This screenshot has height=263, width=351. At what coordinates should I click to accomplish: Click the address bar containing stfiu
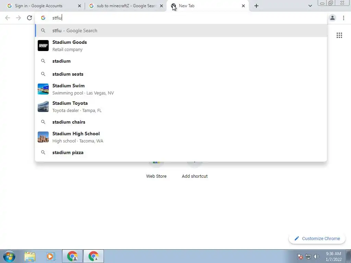tap(181, 18)
